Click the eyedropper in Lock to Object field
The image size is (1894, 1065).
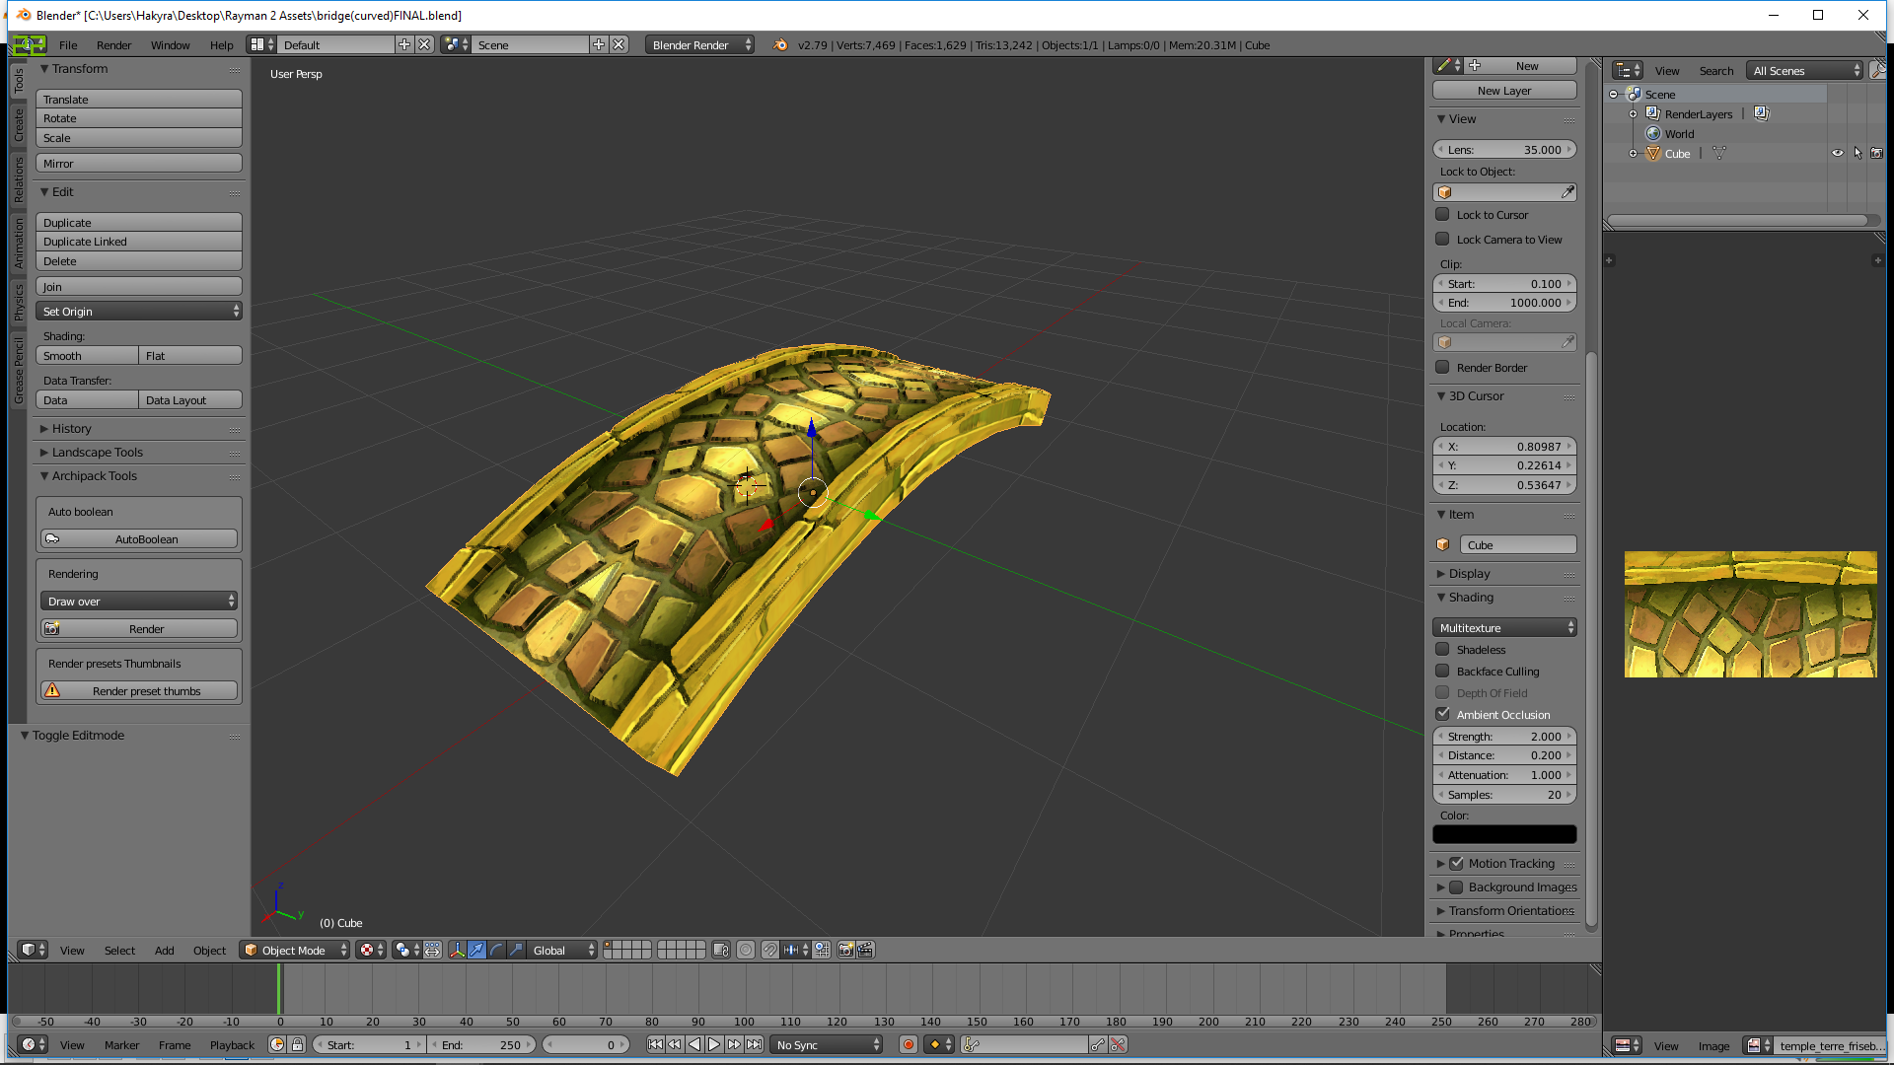1566,192
